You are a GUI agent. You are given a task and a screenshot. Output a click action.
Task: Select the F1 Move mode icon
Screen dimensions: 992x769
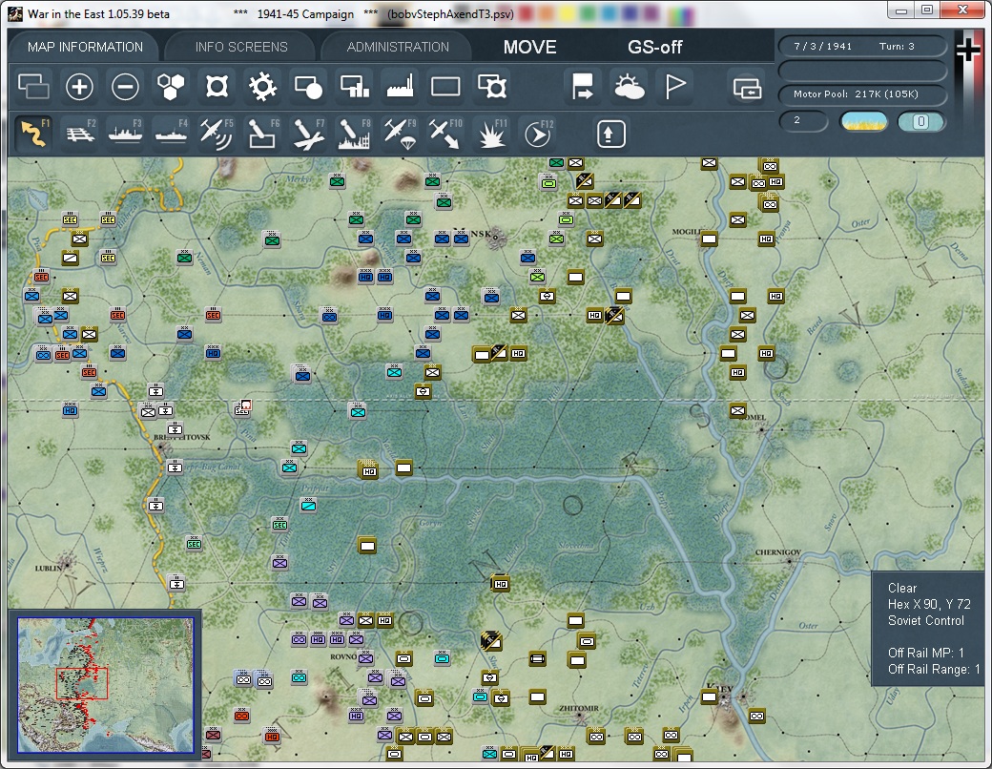pos(34,134)
